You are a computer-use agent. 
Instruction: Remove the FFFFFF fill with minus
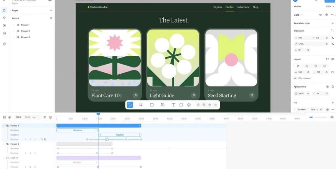coord(333,109)
